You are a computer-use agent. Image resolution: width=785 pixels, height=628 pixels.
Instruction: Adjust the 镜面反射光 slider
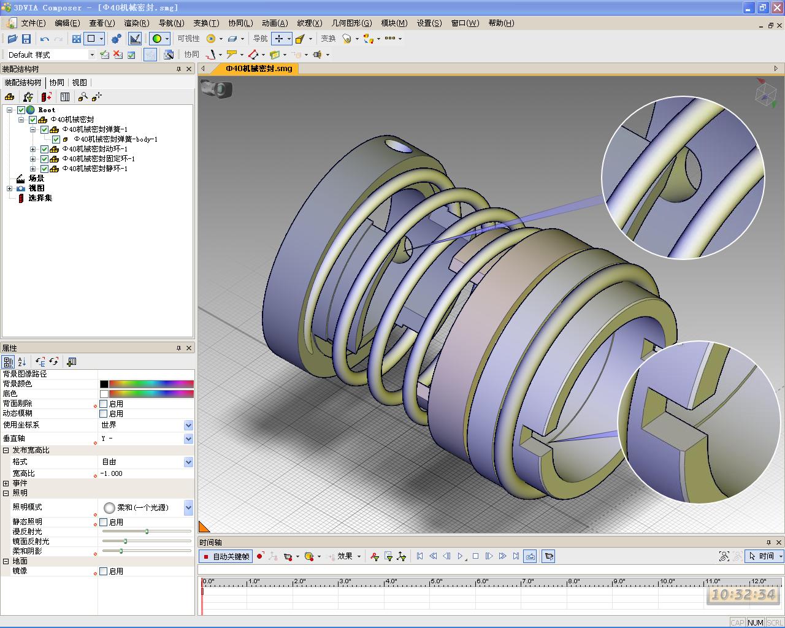[x=147, y=542]
